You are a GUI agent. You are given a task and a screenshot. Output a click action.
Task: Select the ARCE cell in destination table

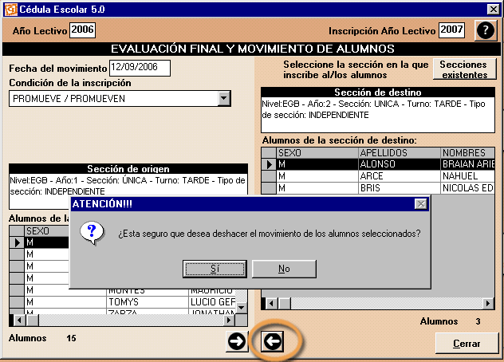[400, 176]
